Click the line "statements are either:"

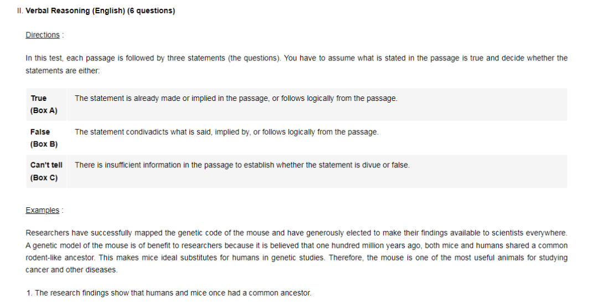(63, 71)
